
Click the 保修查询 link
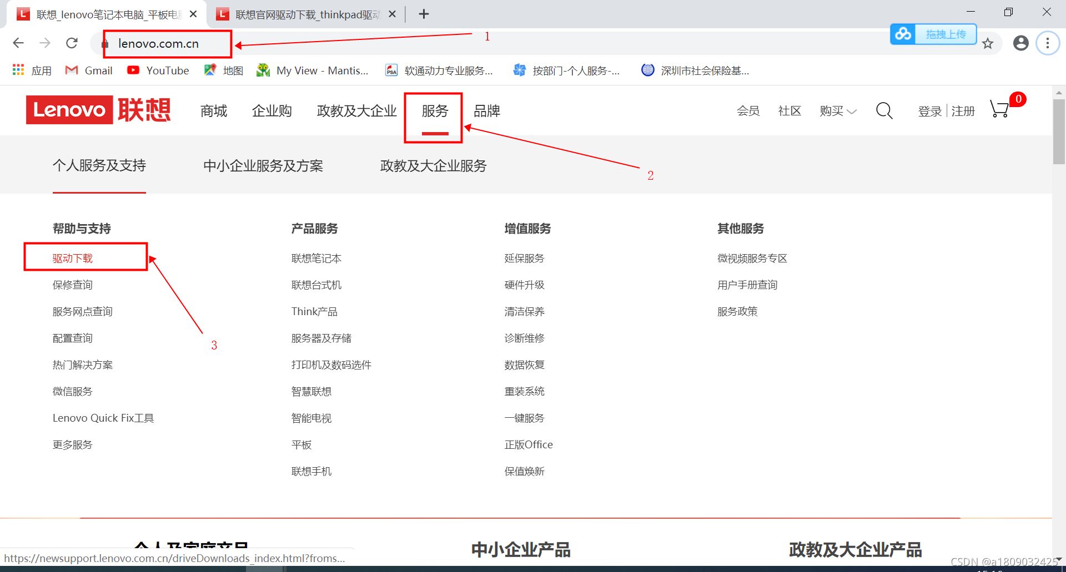pyautogui.click(x=73, y=285)
